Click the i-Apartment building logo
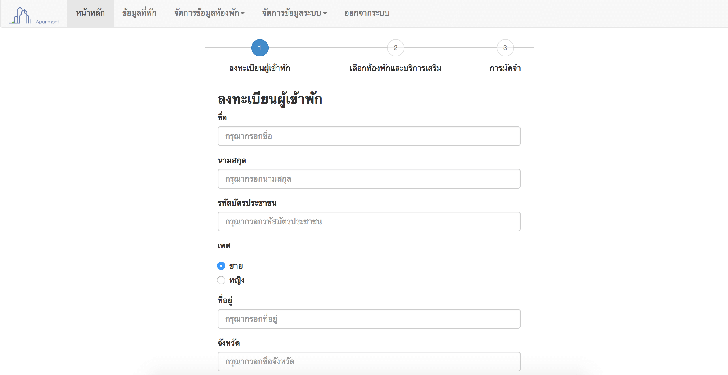The height and width of the screenshot is (375, 728). pos(34,16)
